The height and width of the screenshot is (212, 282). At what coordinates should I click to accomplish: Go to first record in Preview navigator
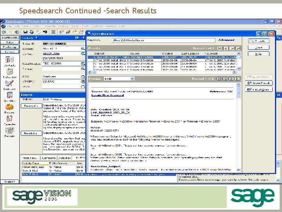coord(219,79)
